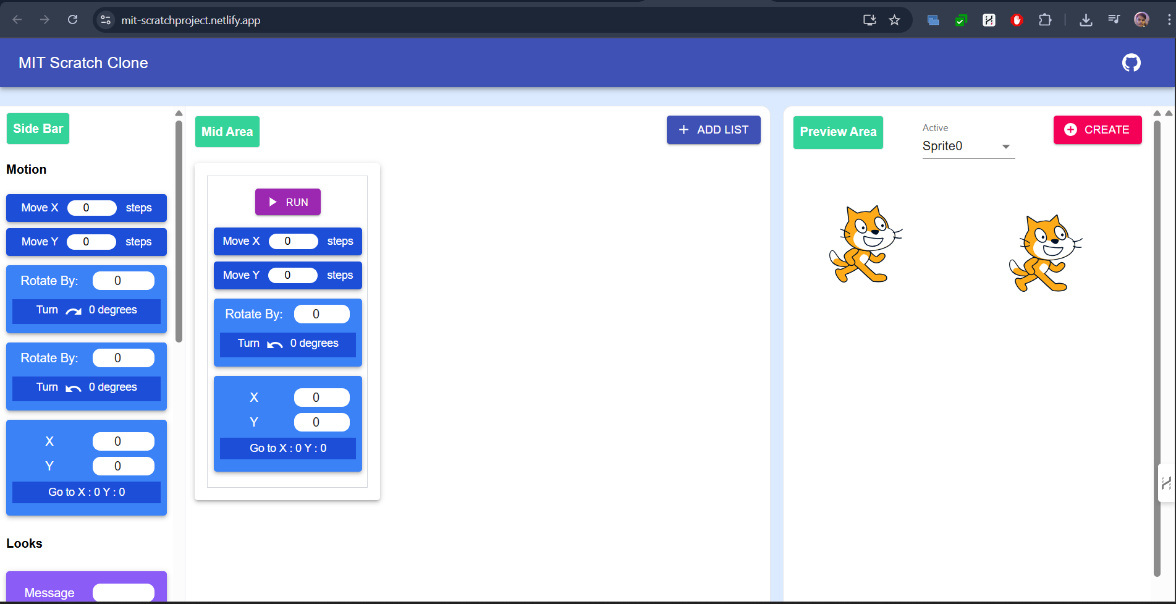Click the Move X steps input in Side Bar
The height and width of the screenshot is (604, 1176).
(x=91, y=208)
